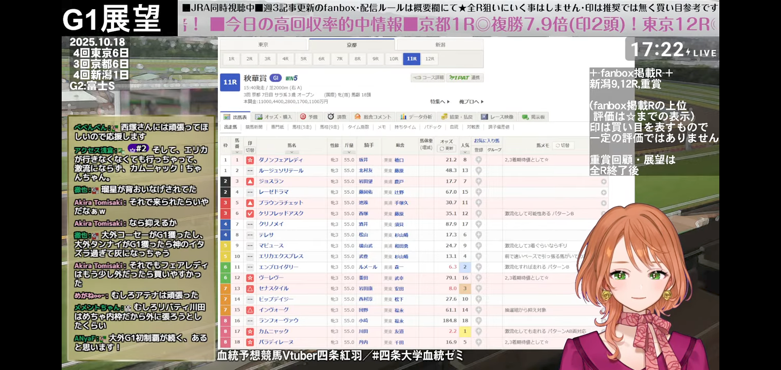The image size is (781, 370).
Task: Click favorite pin icon in エンブロイダリー row
Action: pyautogui.click(x=478, y=267)
